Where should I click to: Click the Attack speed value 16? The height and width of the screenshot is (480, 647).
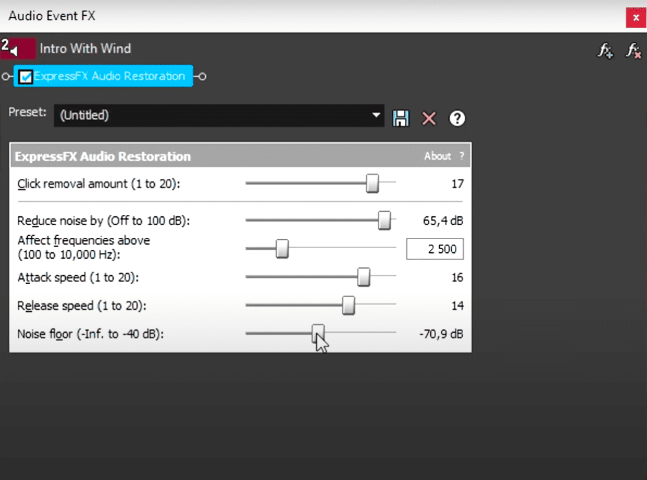click(x=457, y=278)
